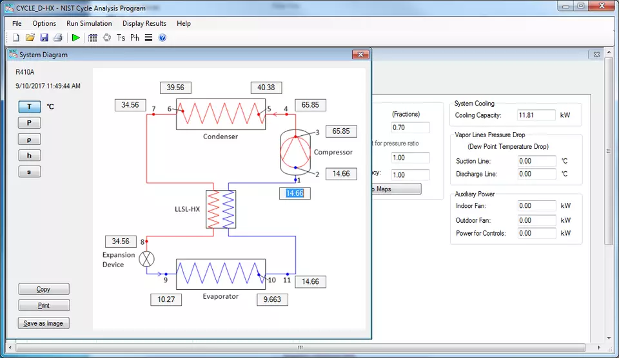Click the New file toolbar icon

15,38
